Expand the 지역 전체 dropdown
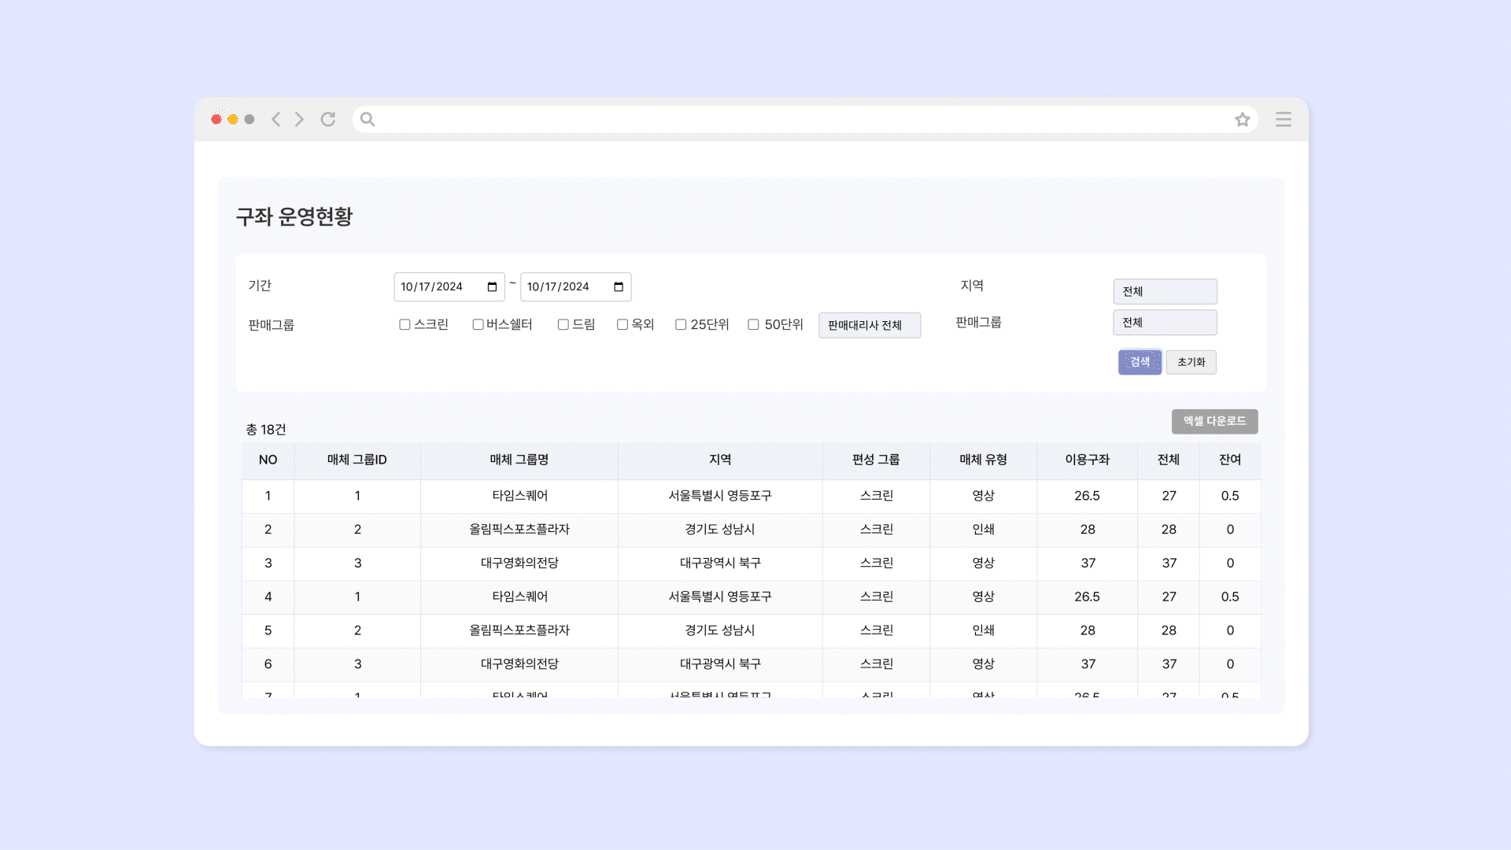This screenshot has width=1511, height=850. point(1164,291)
